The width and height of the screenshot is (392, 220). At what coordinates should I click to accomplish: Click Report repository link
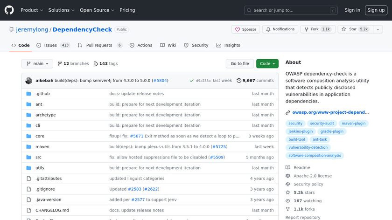coord(303,217)
